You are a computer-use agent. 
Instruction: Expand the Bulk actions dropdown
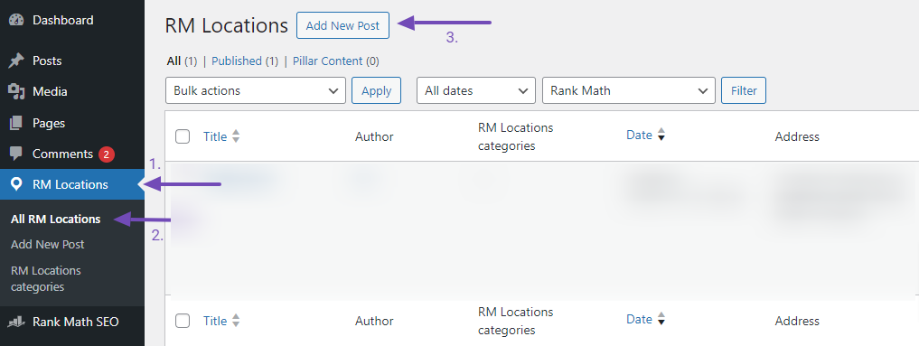256,90
